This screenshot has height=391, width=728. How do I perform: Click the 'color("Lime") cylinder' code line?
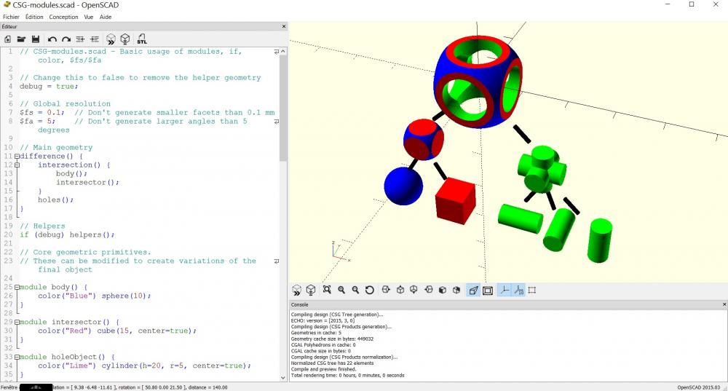[144, 366]
